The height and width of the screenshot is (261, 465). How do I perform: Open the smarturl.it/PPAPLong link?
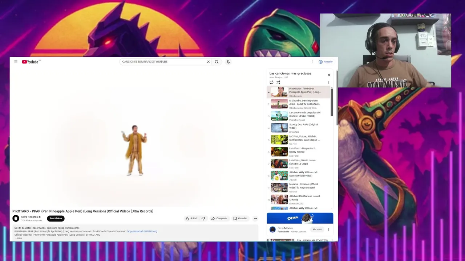[142, 231]
